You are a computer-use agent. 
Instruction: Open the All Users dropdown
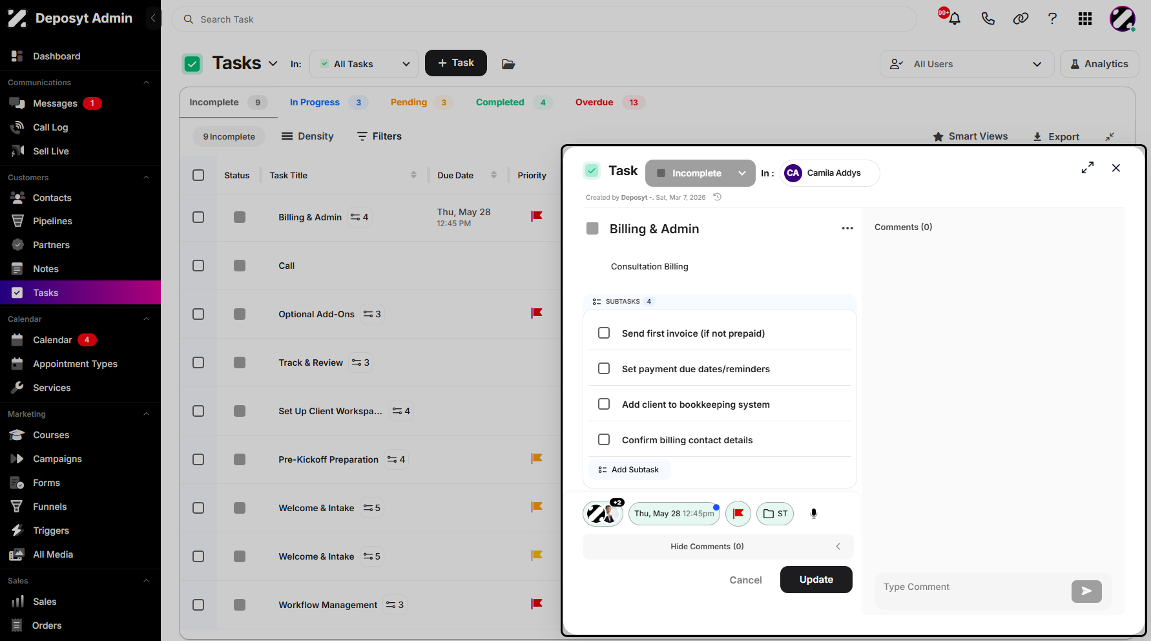point(967,64)
